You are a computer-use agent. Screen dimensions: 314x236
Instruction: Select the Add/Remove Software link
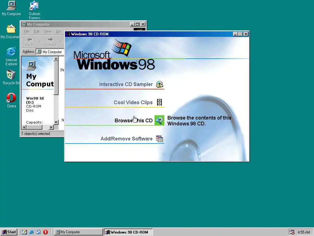click(126, 139)
